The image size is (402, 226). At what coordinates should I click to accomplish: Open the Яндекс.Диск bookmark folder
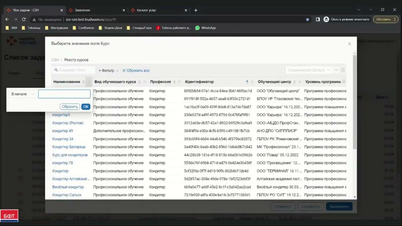click(x=111, y=28)
